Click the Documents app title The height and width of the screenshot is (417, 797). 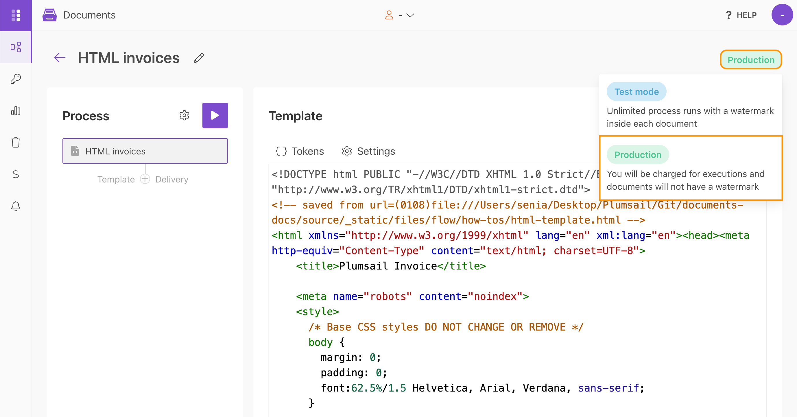pyautogui.click(x=89, y=15)
